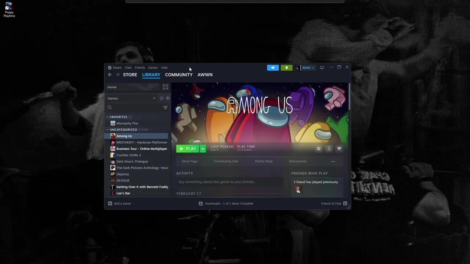Open the Community Hub link
This screenshot has height=264, width=470.
(226, 161)
